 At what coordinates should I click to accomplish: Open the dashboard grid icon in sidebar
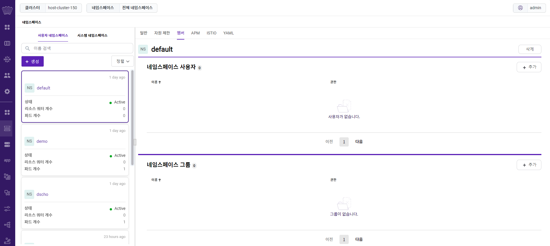click(7, 27)
